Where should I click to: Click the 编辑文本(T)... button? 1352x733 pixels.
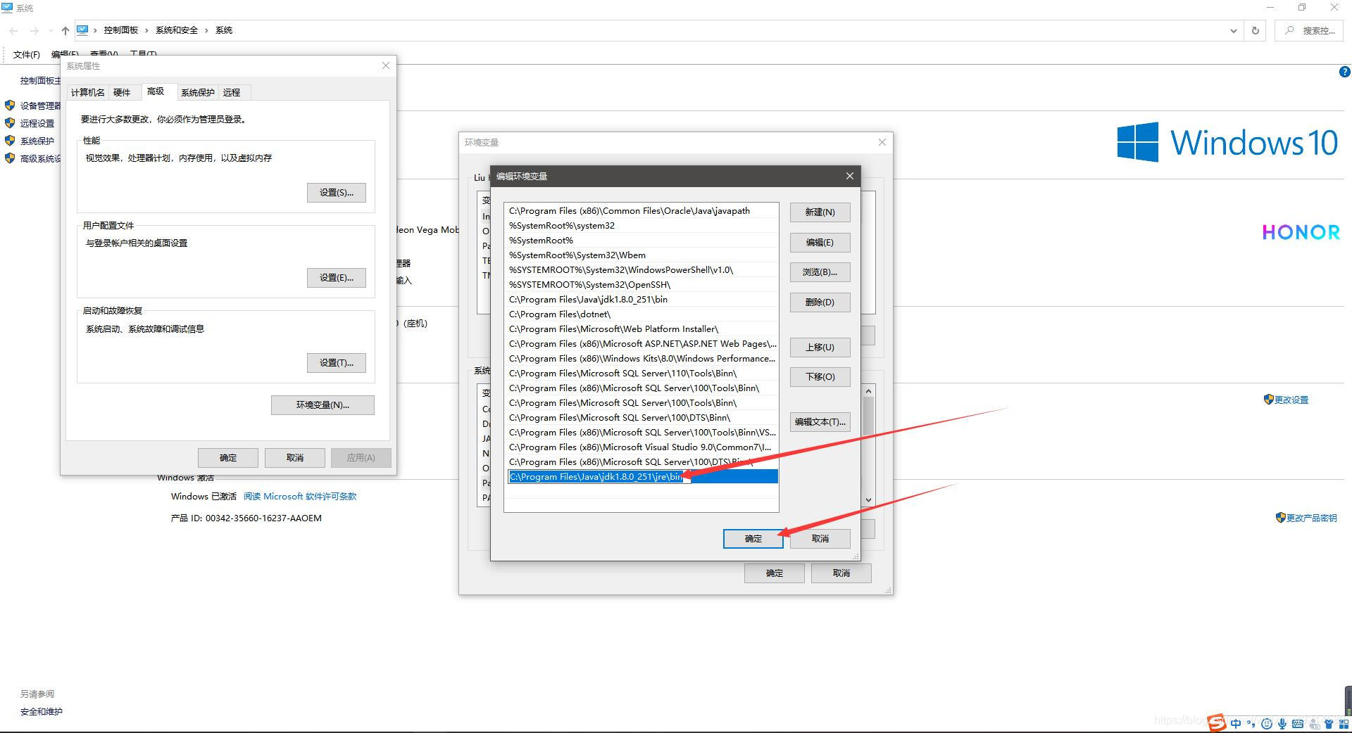(820, 421)
